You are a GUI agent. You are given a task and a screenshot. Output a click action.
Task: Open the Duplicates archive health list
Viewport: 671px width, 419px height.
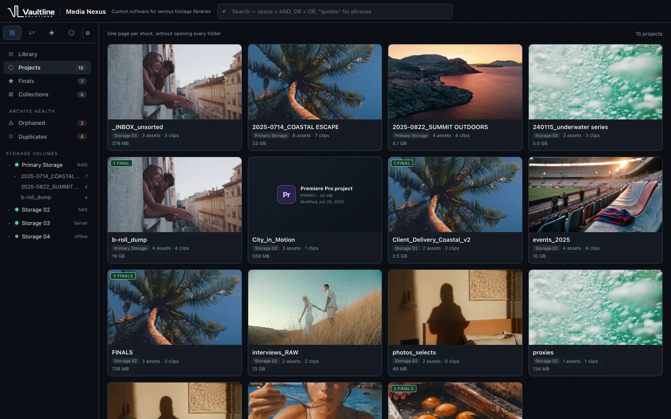click(x=47, y=137)
